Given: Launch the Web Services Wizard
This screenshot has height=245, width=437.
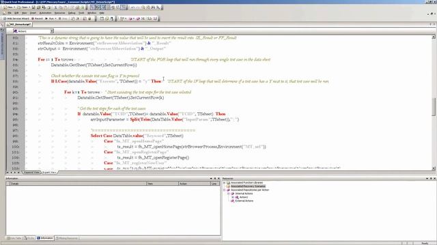Looking at the screenshot, I should point(16,18).
